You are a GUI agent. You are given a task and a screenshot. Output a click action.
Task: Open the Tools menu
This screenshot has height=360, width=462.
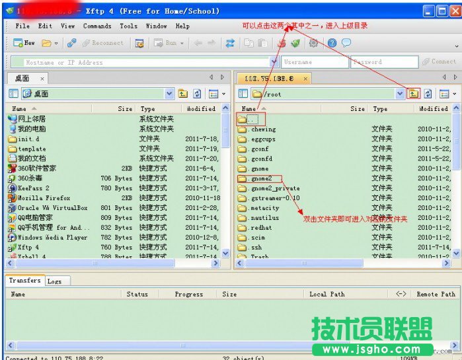pyautogui.click(x=128, y=26)
